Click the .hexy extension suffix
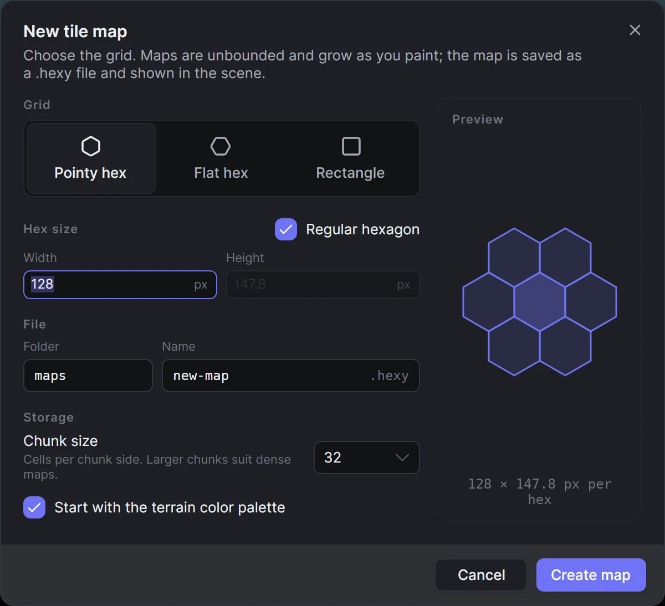665x606 pixels. tap(390, 376)
